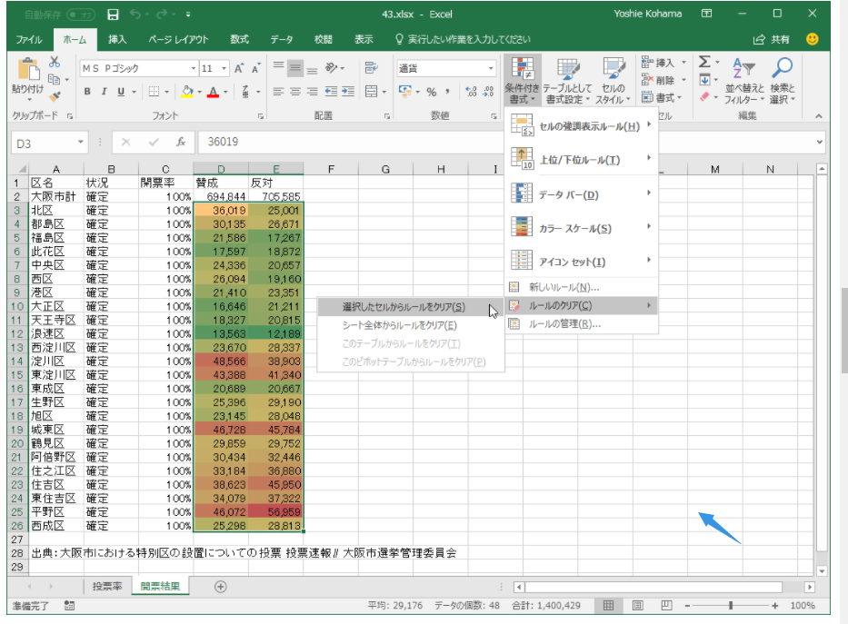Toggle Italic formatting
848x624 pixels.
click(x=104, y=92)
